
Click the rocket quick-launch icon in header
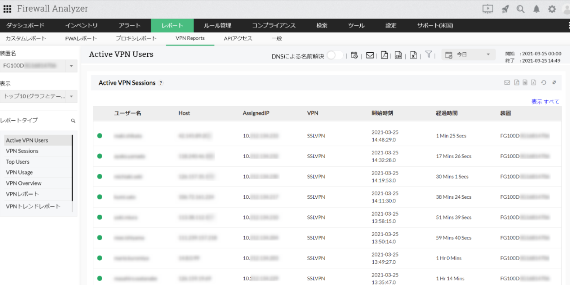point(505,9)
